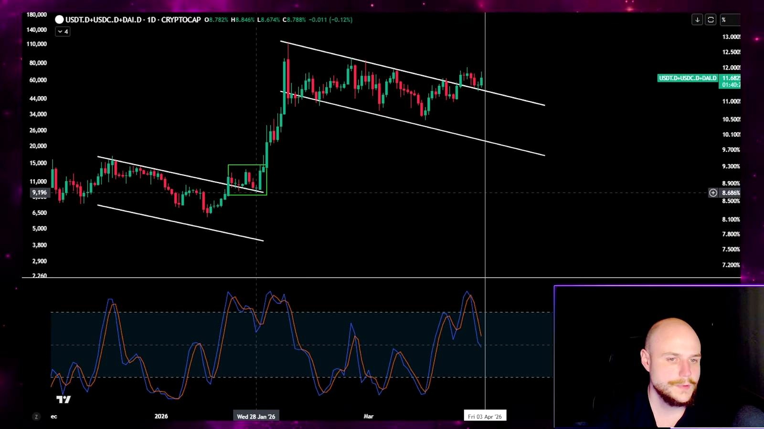
Task: Click the bracket frame icon beside the down arrow
Action: tap(711, 20)
